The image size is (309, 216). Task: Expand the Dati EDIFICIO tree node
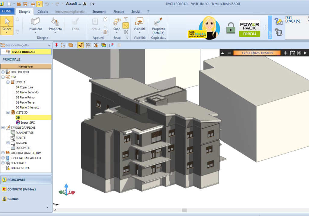pos(3,72)
